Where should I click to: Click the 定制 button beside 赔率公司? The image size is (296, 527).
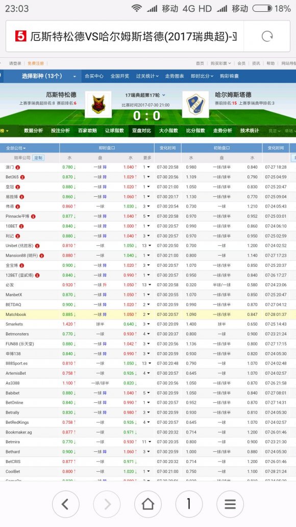pos(38,157)
